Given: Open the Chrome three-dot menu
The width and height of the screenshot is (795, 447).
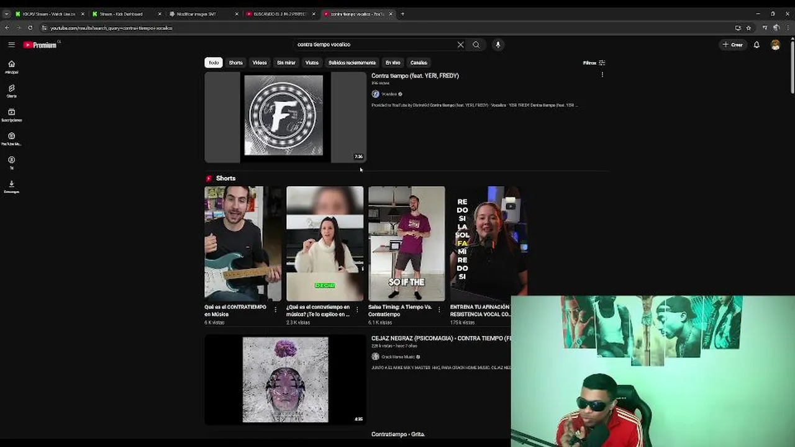Looking at the screenshot, I should point(788,28).
